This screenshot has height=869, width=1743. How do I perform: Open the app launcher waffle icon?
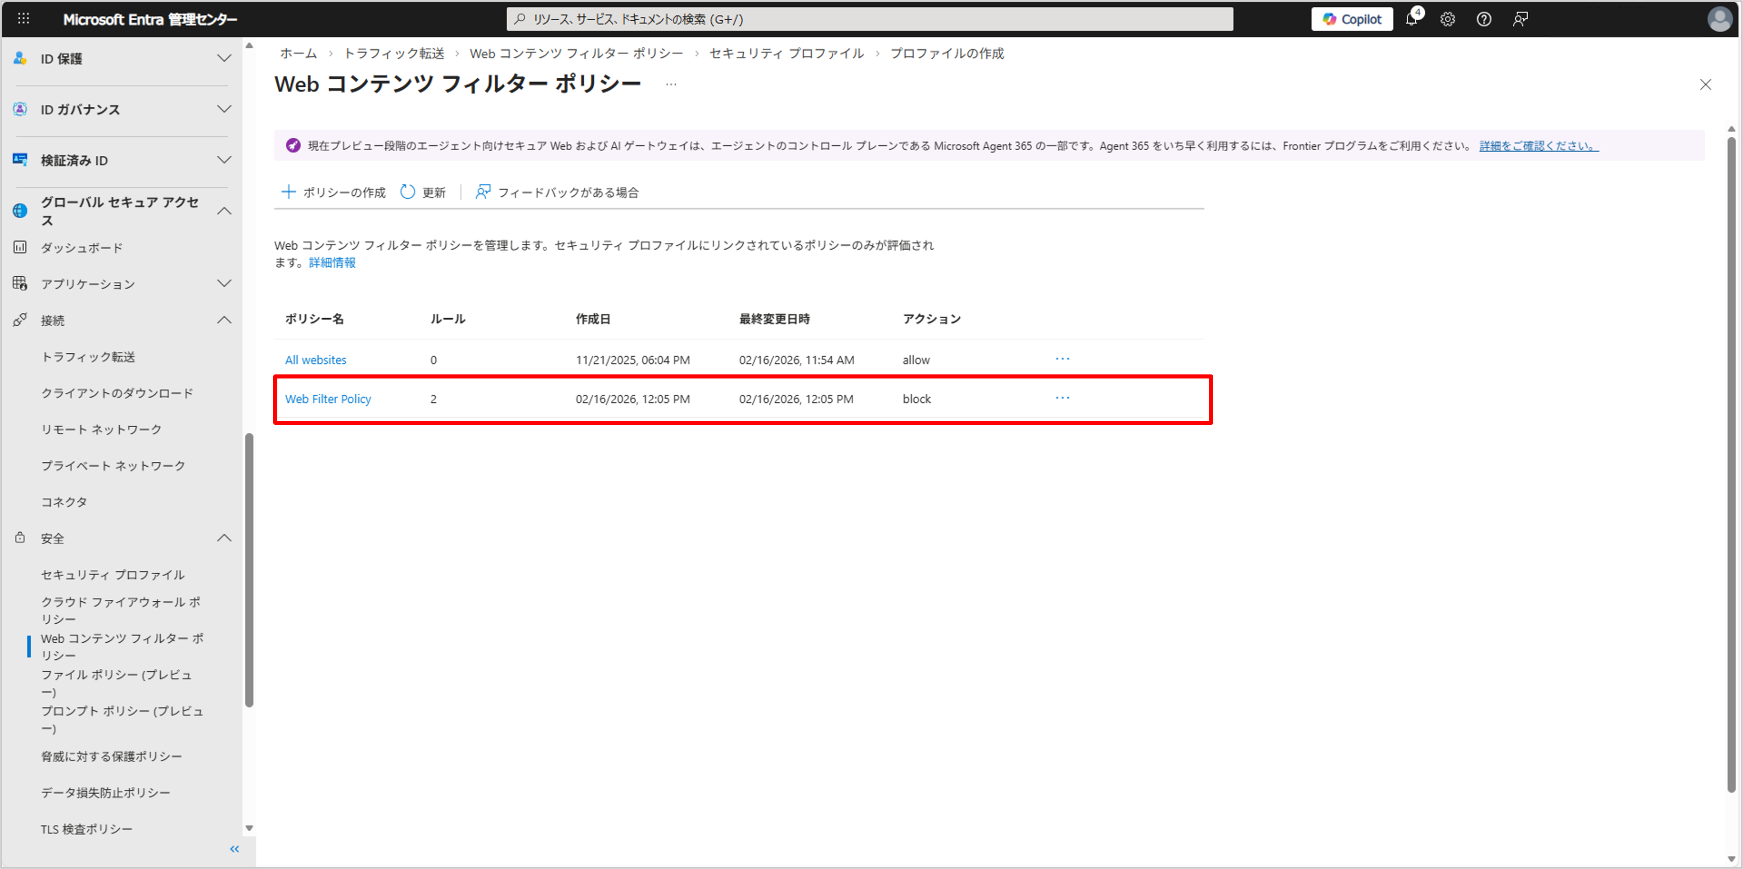[23, 19]
